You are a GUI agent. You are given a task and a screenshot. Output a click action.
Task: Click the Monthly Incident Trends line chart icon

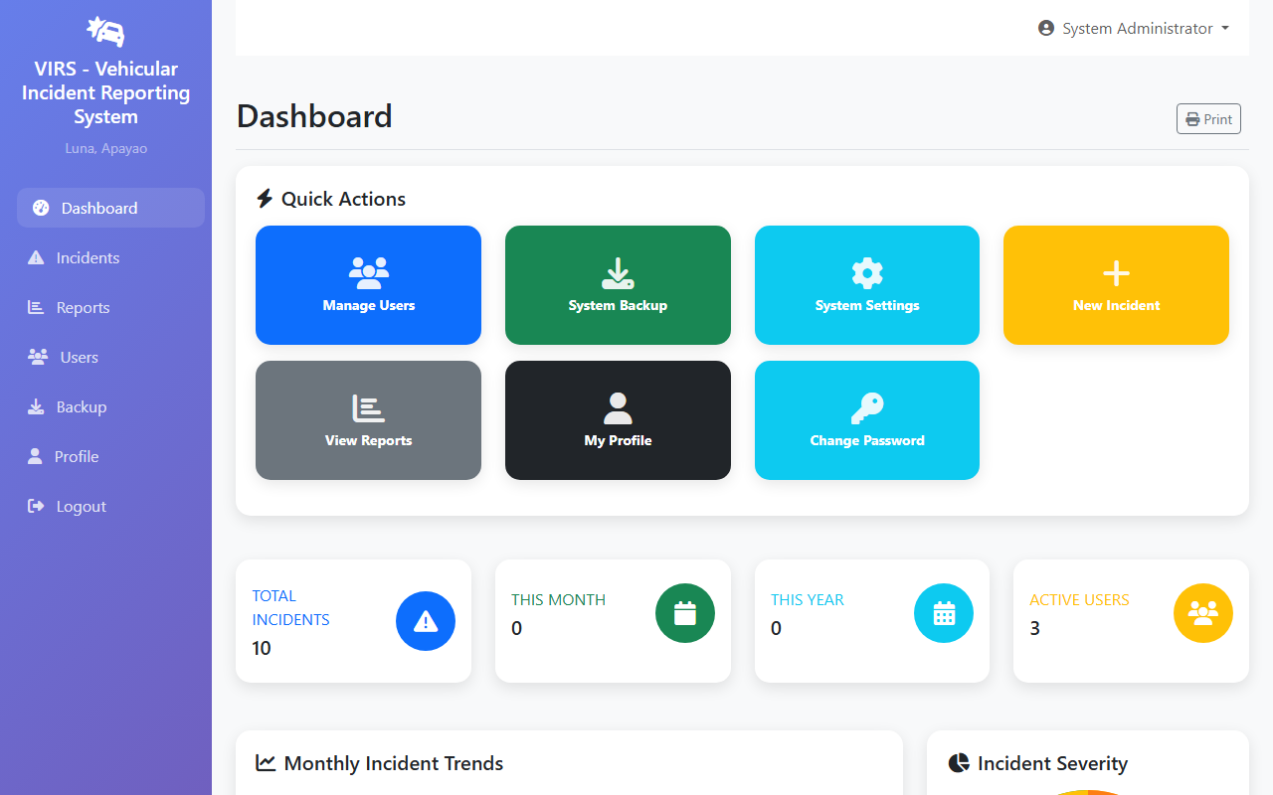tap(266, 762)
